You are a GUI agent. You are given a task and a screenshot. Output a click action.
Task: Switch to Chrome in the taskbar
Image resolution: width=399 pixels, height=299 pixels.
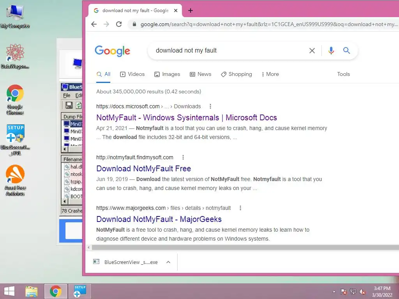(55, 291)
